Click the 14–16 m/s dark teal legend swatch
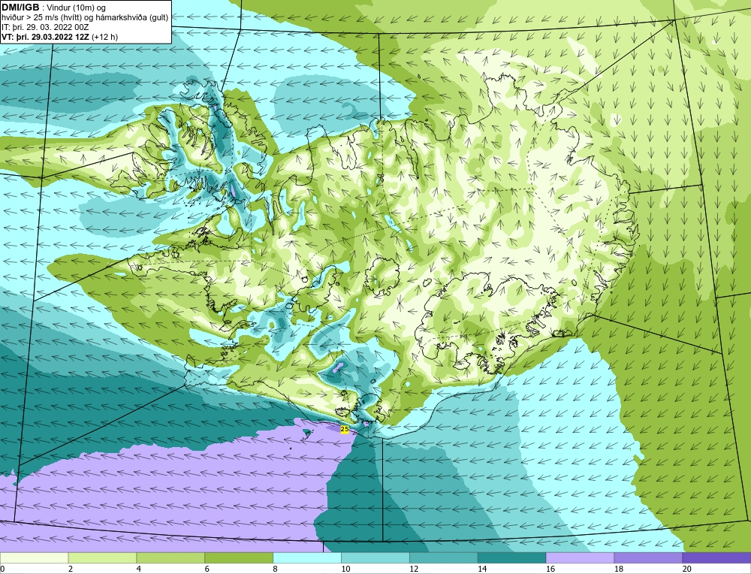The height and width of the screenshot is (574, 751). pyautogui.click(x=511, y=558)
